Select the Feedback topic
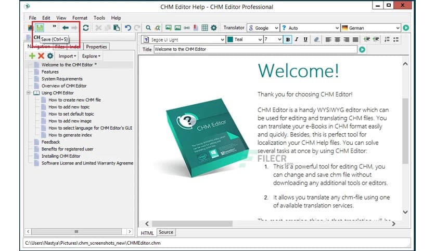435x251 pixels. [50, 142]
